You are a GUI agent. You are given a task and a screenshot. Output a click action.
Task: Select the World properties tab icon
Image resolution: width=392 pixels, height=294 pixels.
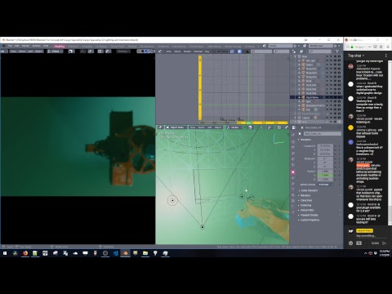(x=293, y=165)
